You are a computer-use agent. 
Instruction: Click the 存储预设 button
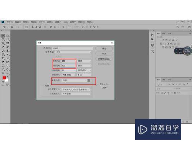(x=104, y=59)
